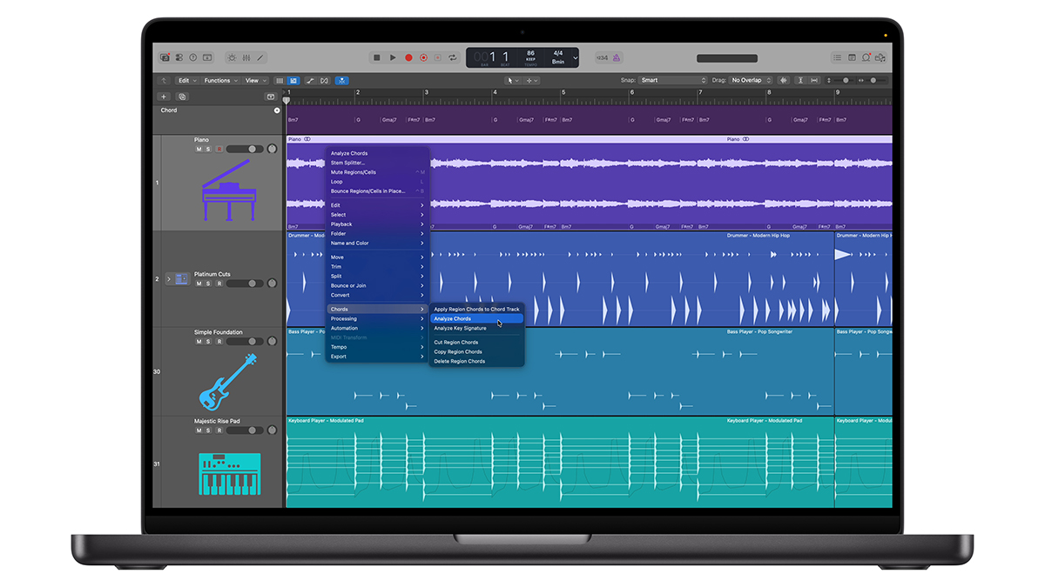Click the Quick Help question mark icon
Screen dimensions: 1045x587
point(192,57)
